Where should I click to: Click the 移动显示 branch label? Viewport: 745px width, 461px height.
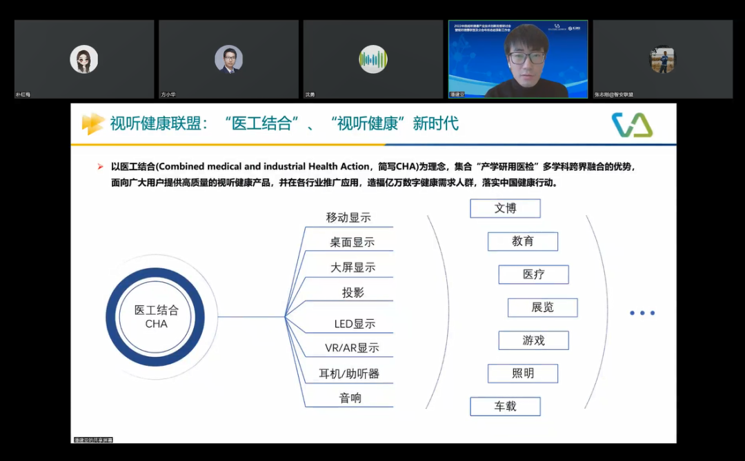(x=348, y=218)
